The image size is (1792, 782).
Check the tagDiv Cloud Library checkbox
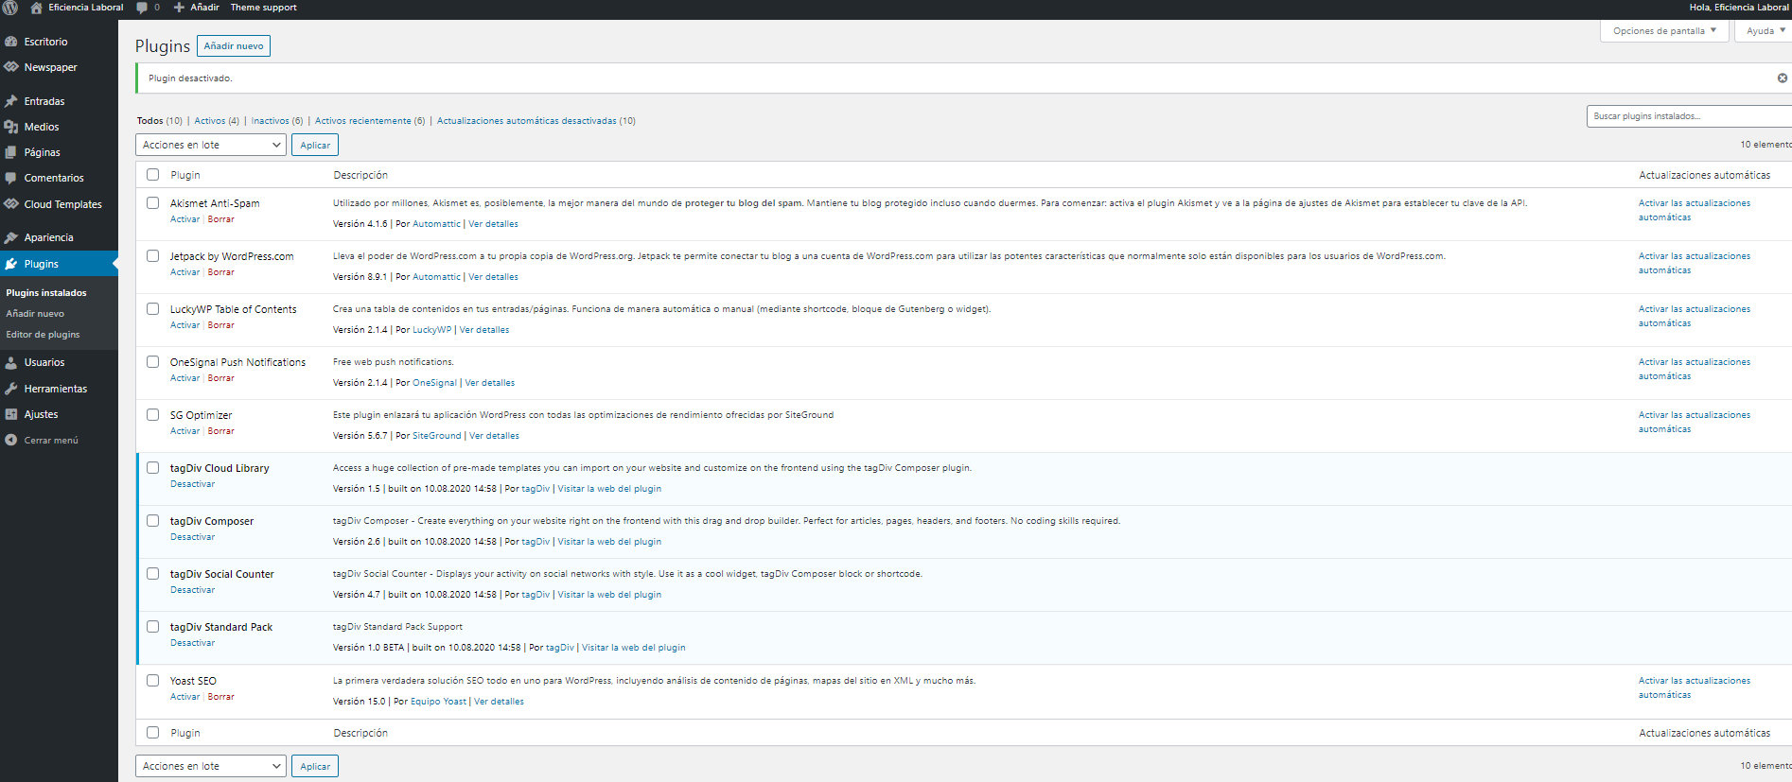tap(152, 467)
